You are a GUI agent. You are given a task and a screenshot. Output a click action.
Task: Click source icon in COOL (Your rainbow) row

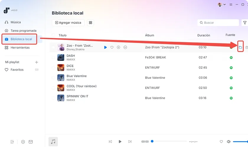pyautogui.click(x=231, y=88)
